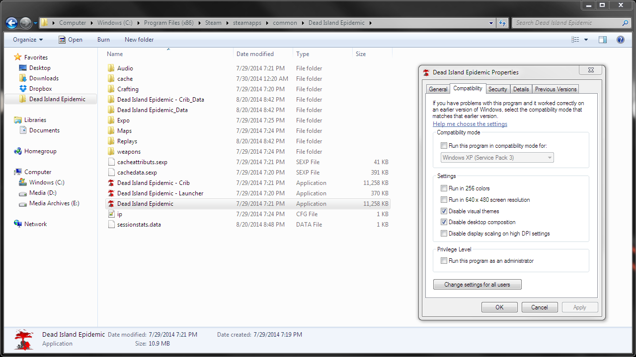The height and width of the screenshot is (357, 636).
Task: Click the Dead Island Epidemic - Launcher application icon
Action: pyautogui.click(x=111, y=193)
